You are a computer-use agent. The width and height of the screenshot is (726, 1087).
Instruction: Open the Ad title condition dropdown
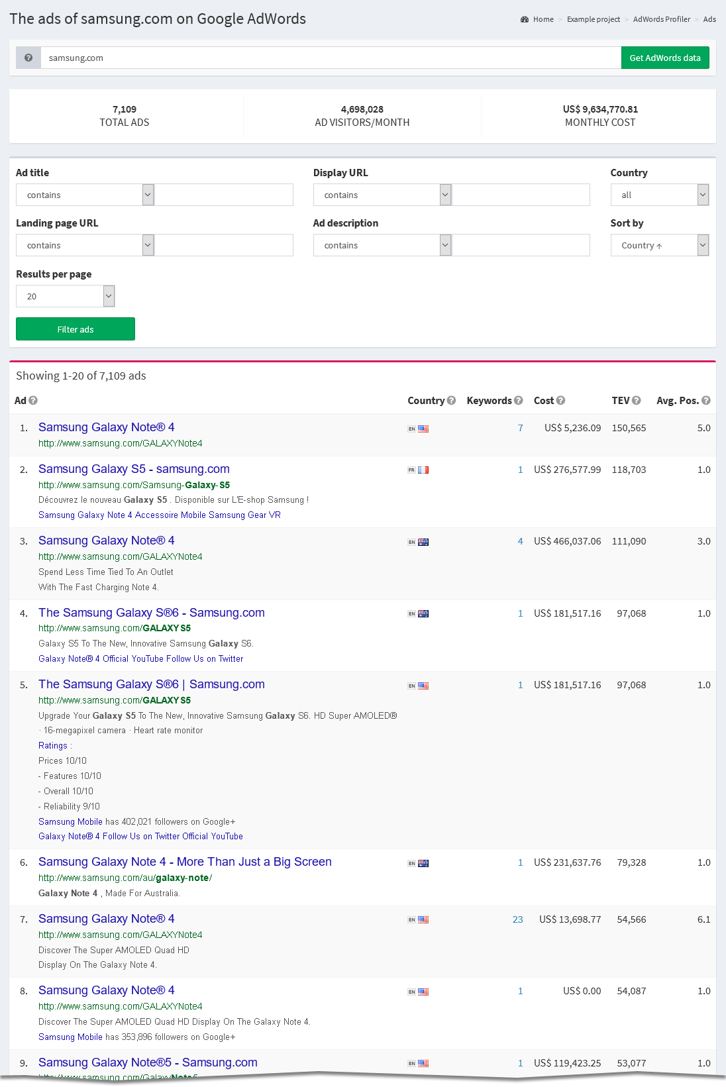click(85, 195)
